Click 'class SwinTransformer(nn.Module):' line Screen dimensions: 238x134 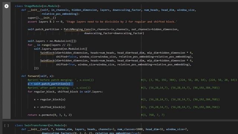pyautogui.click(x=41, y=125)
